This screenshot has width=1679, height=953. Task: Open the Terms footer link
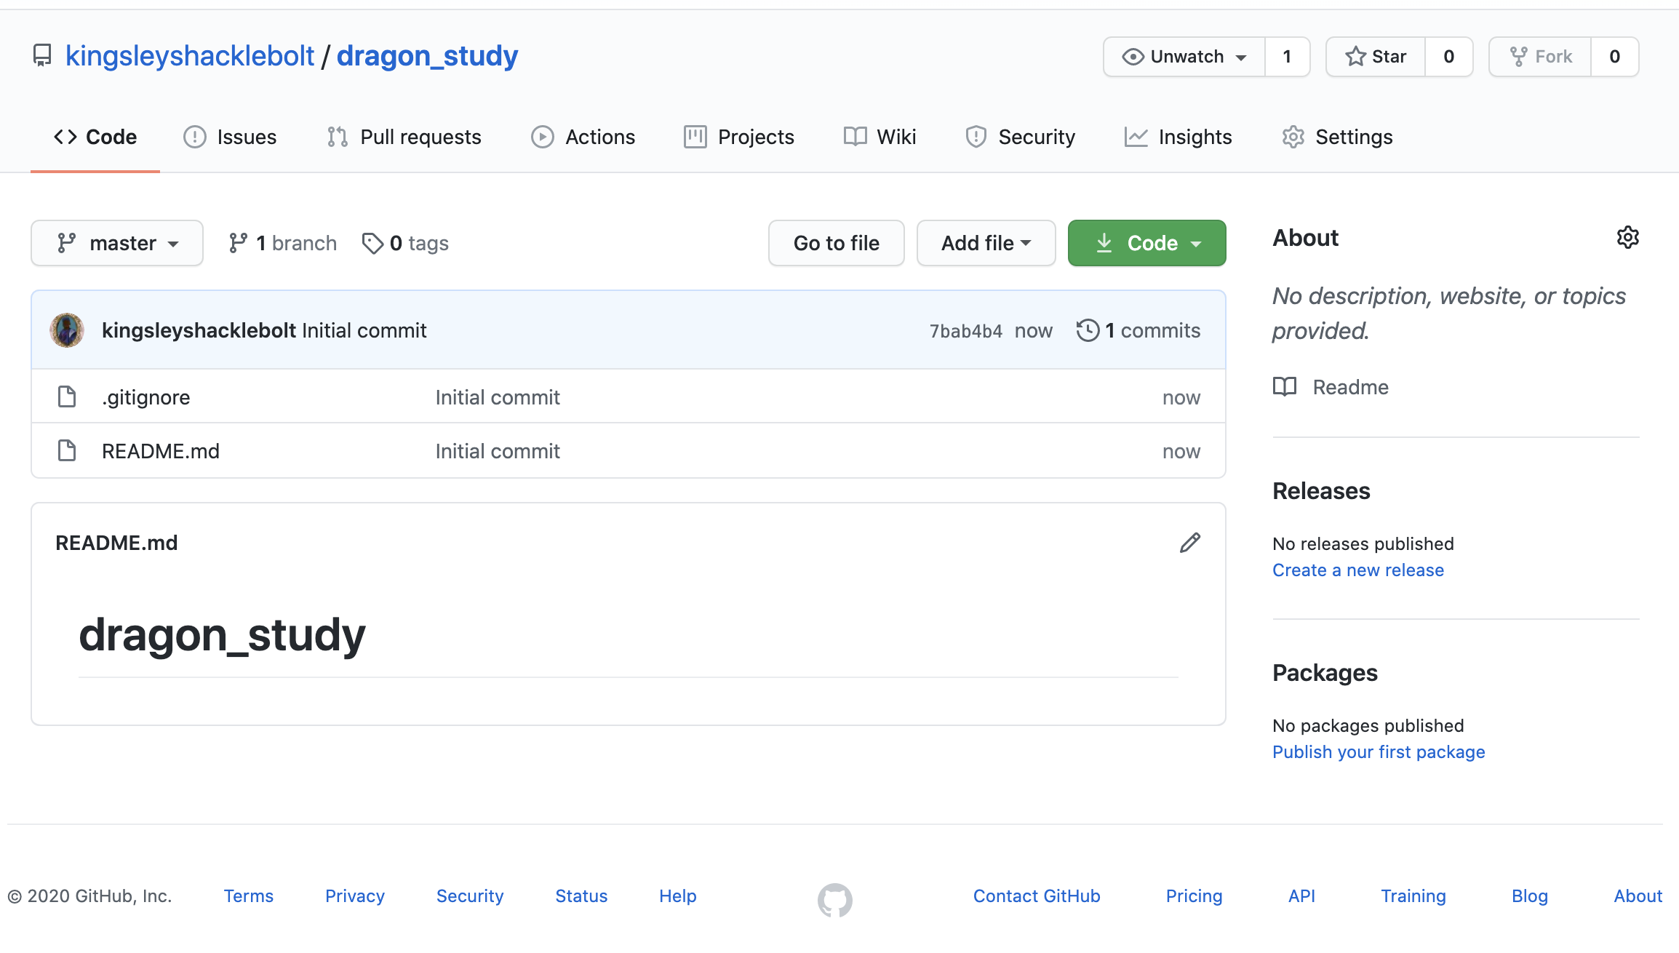pyautogui.click(x=249, y=896)
